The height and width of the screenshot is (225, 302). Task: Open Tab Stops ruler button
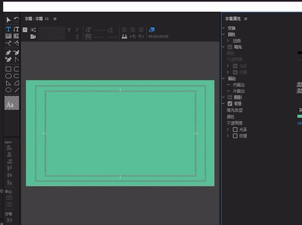(x=124, y=37)
